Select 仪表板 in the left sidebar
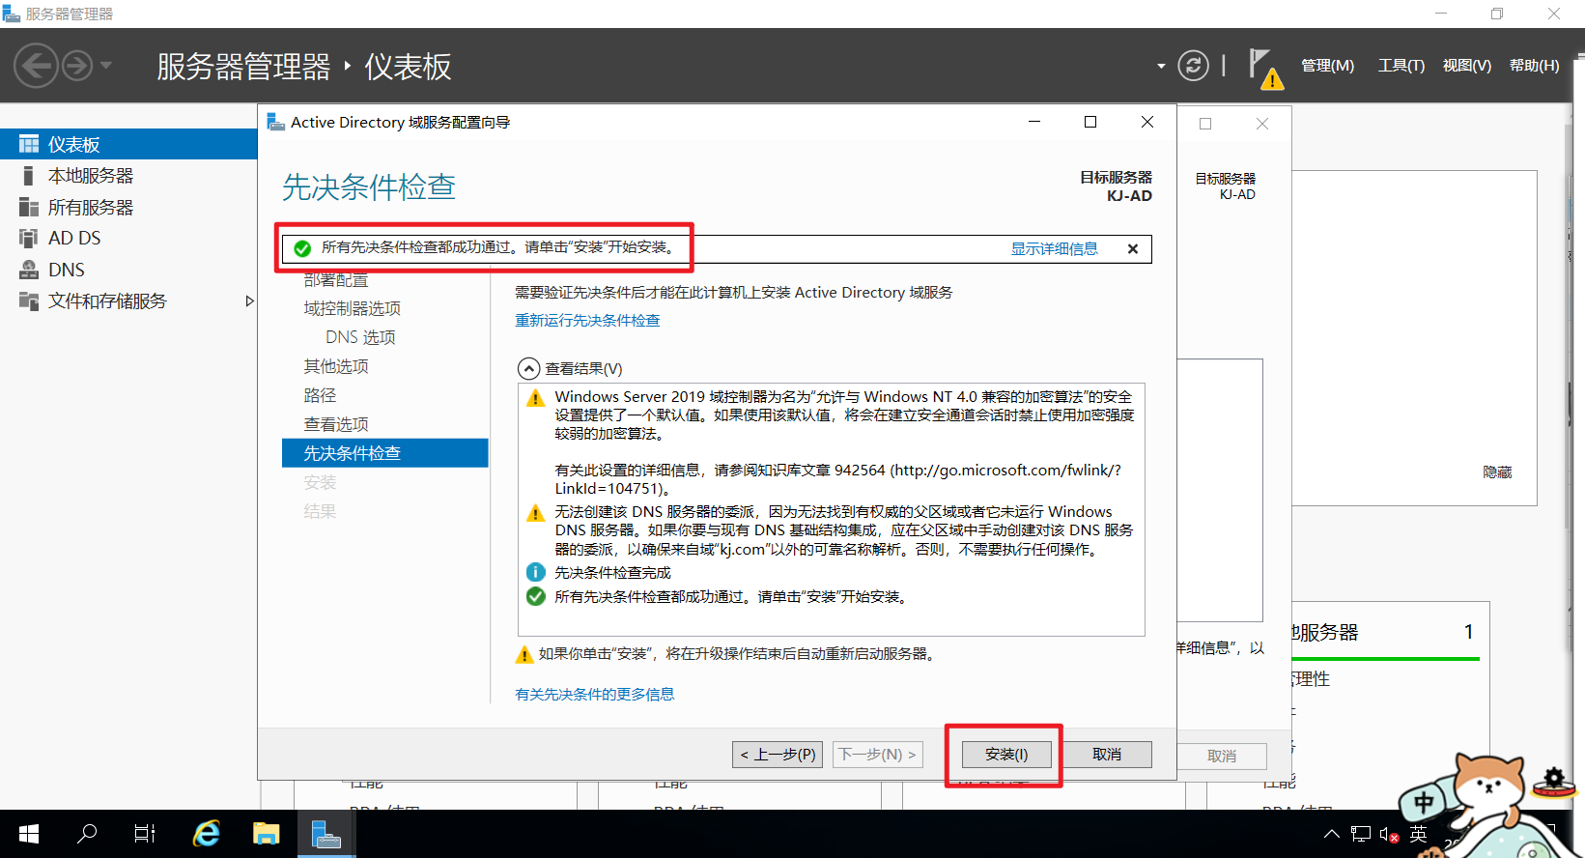Screen dimensions: 1585x858 pyautogui.click(x=128, y=144)
